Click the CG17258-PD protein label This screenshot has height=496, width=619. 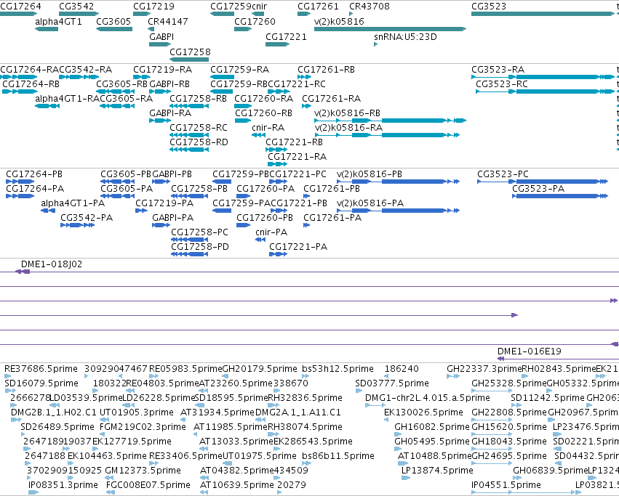(x=200, y=247)
